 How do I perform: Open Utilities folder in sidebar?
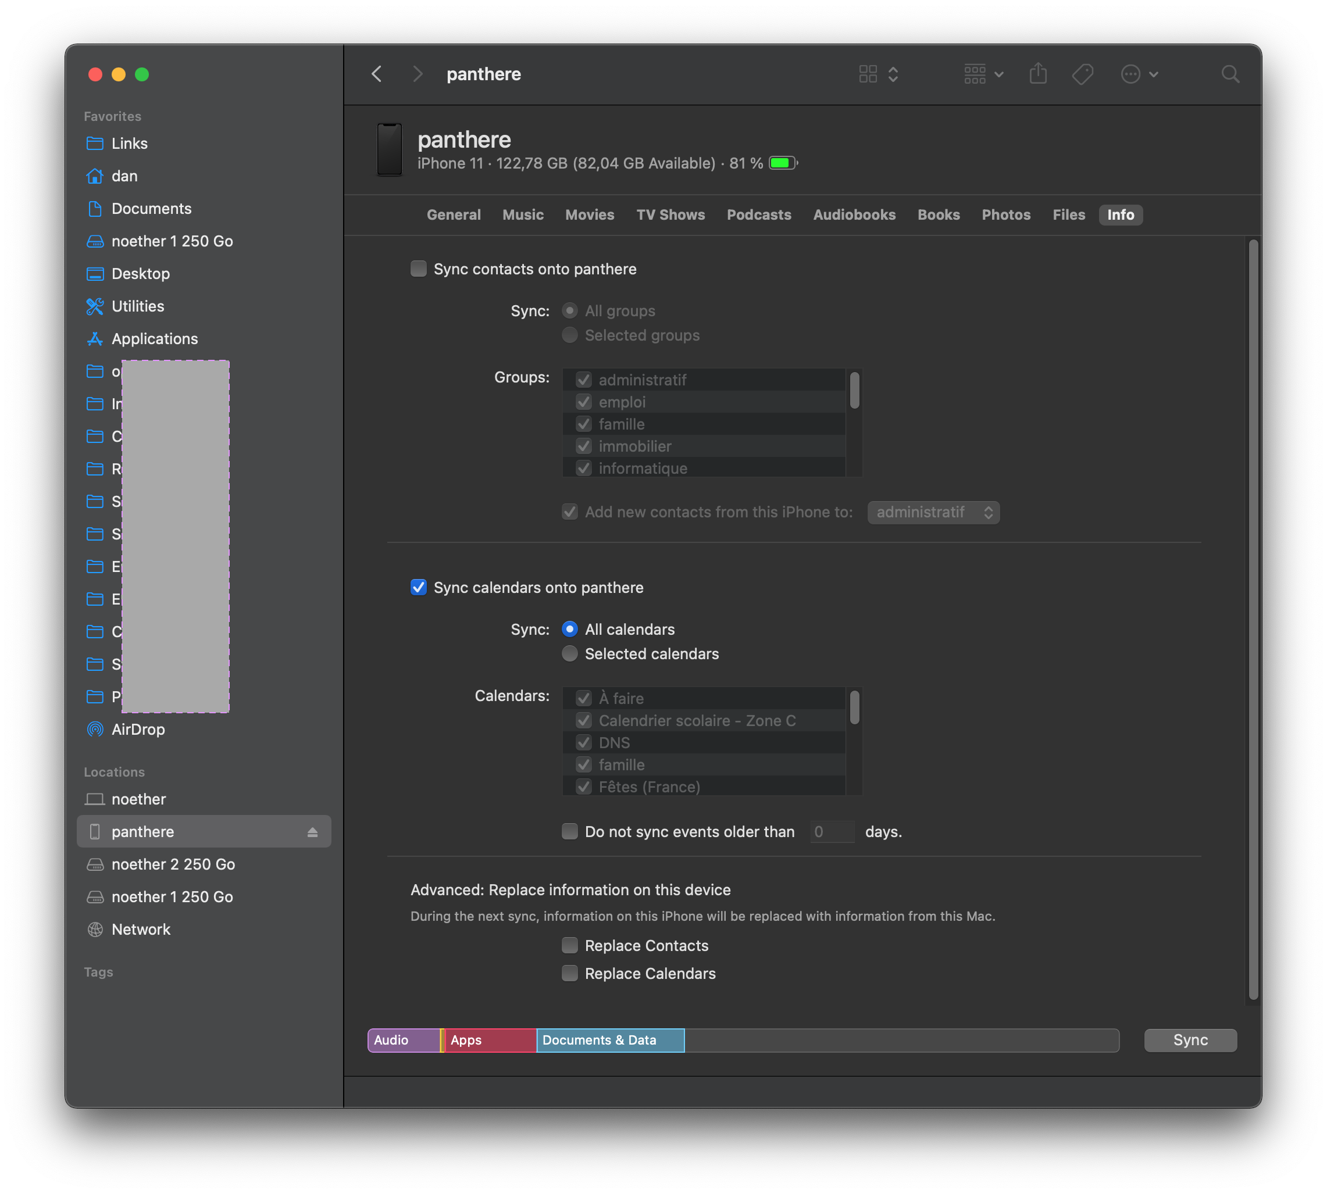pos(137,306)
